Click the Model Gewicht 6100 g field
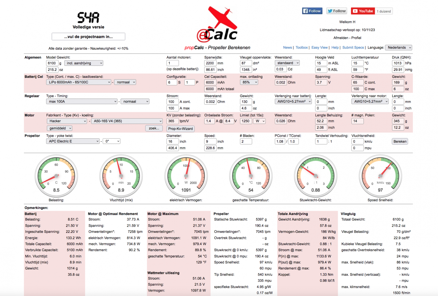The width and height of the screenshot is (438, 296). tap(52, 63)
